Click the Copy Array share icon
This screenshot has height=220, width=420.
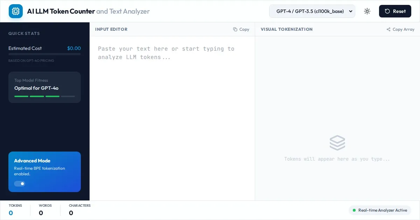click(x=388, y=29)
